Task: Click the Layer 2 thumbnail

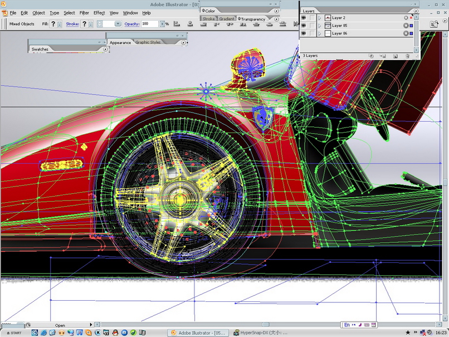Action: (328, 18)
